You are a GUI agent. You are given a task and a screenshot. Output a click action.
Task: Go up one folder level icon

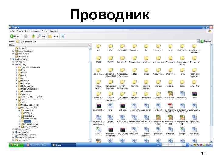point(33,36)
